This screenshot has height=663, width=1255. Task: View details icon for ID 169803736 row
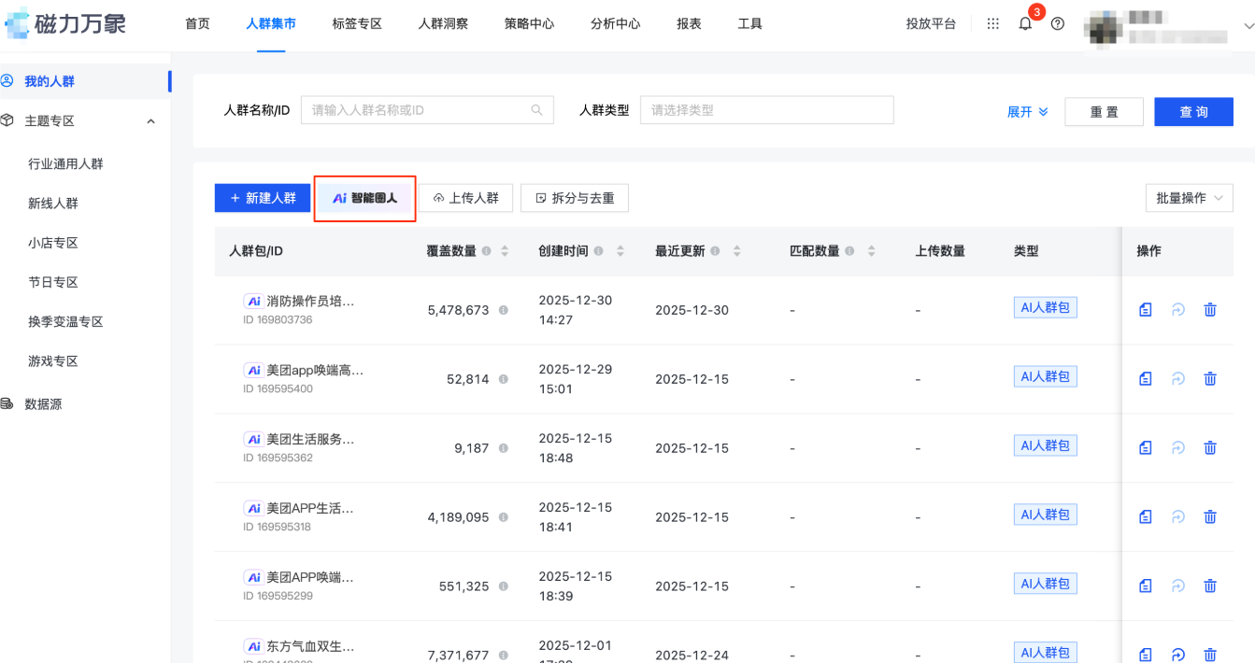(x=1146, y=310)
